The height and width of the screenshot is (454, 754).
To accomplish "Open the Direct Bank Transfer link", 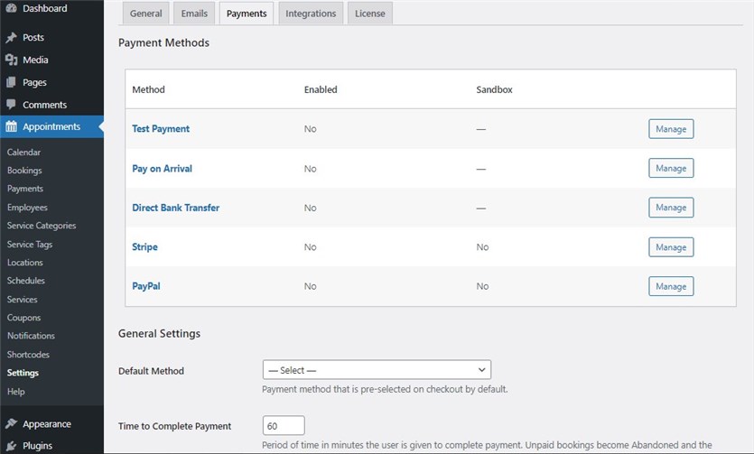I will [175, 208].
